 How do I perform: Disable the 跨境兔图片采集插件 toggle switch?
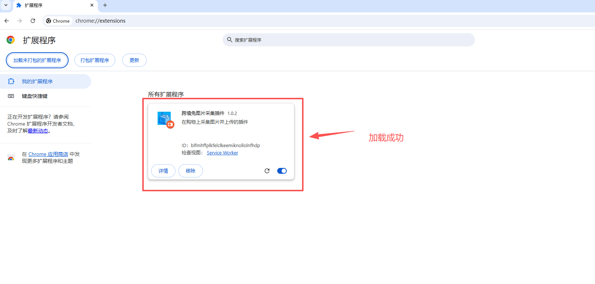pos(282,171)
